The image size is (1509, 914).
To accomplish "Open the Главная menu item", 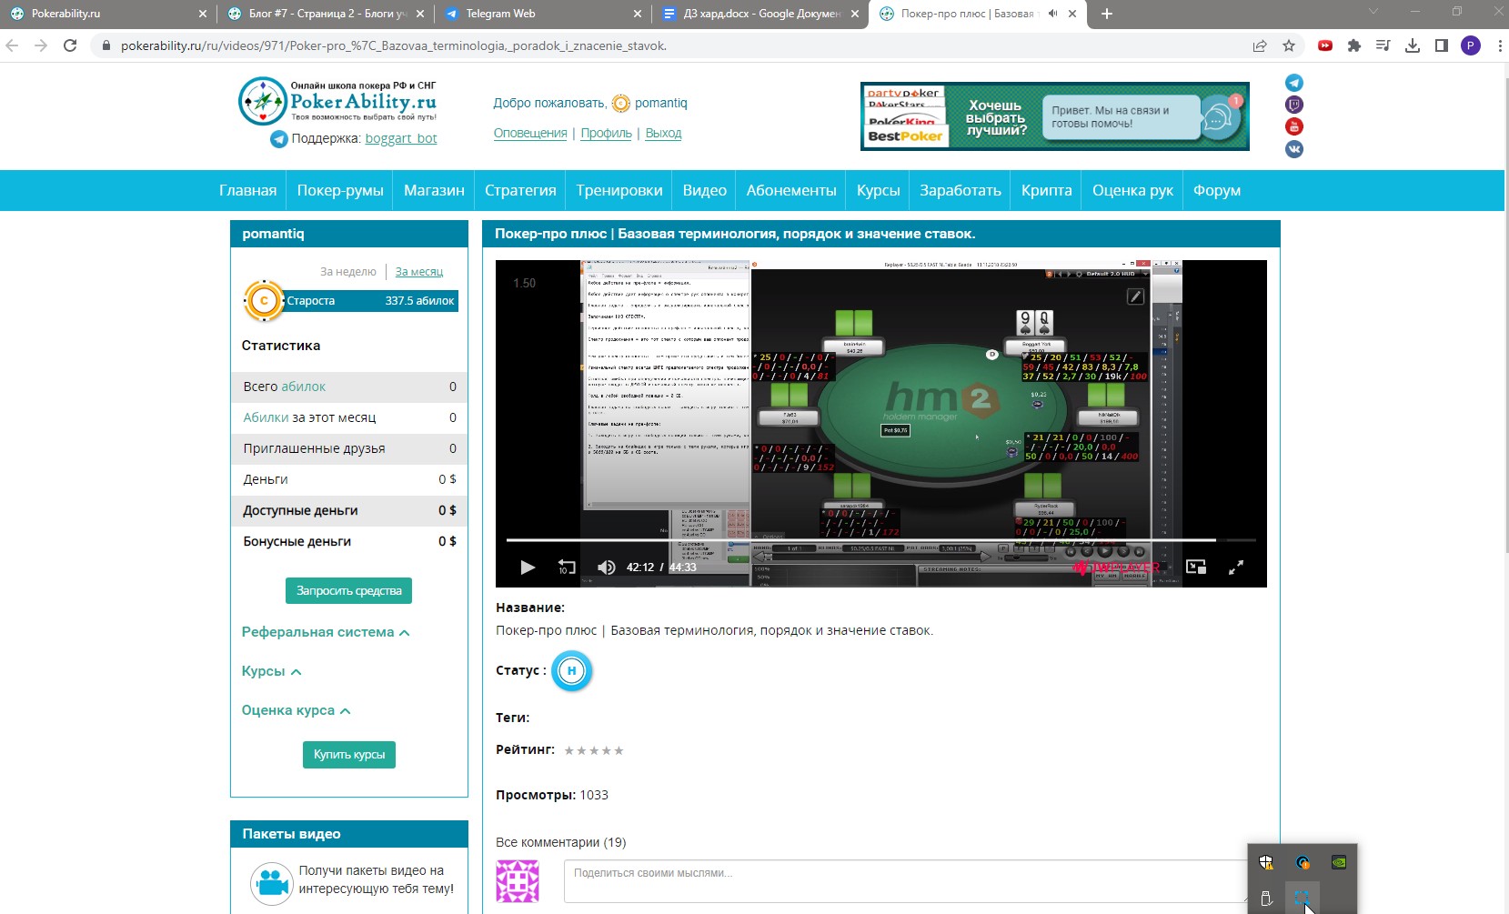I will coord(247,191).
